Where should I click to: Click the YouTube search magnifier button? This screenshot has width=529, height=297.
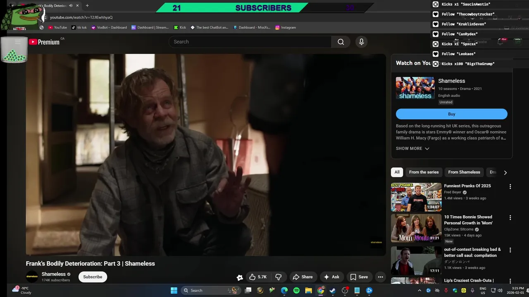point(341,42)
